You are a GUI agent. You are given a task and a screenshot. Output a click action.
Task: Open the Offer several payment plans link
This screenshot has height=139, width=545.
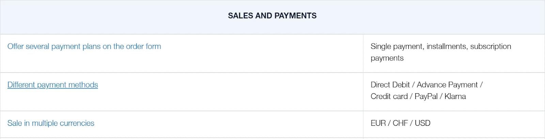[84, 46]
